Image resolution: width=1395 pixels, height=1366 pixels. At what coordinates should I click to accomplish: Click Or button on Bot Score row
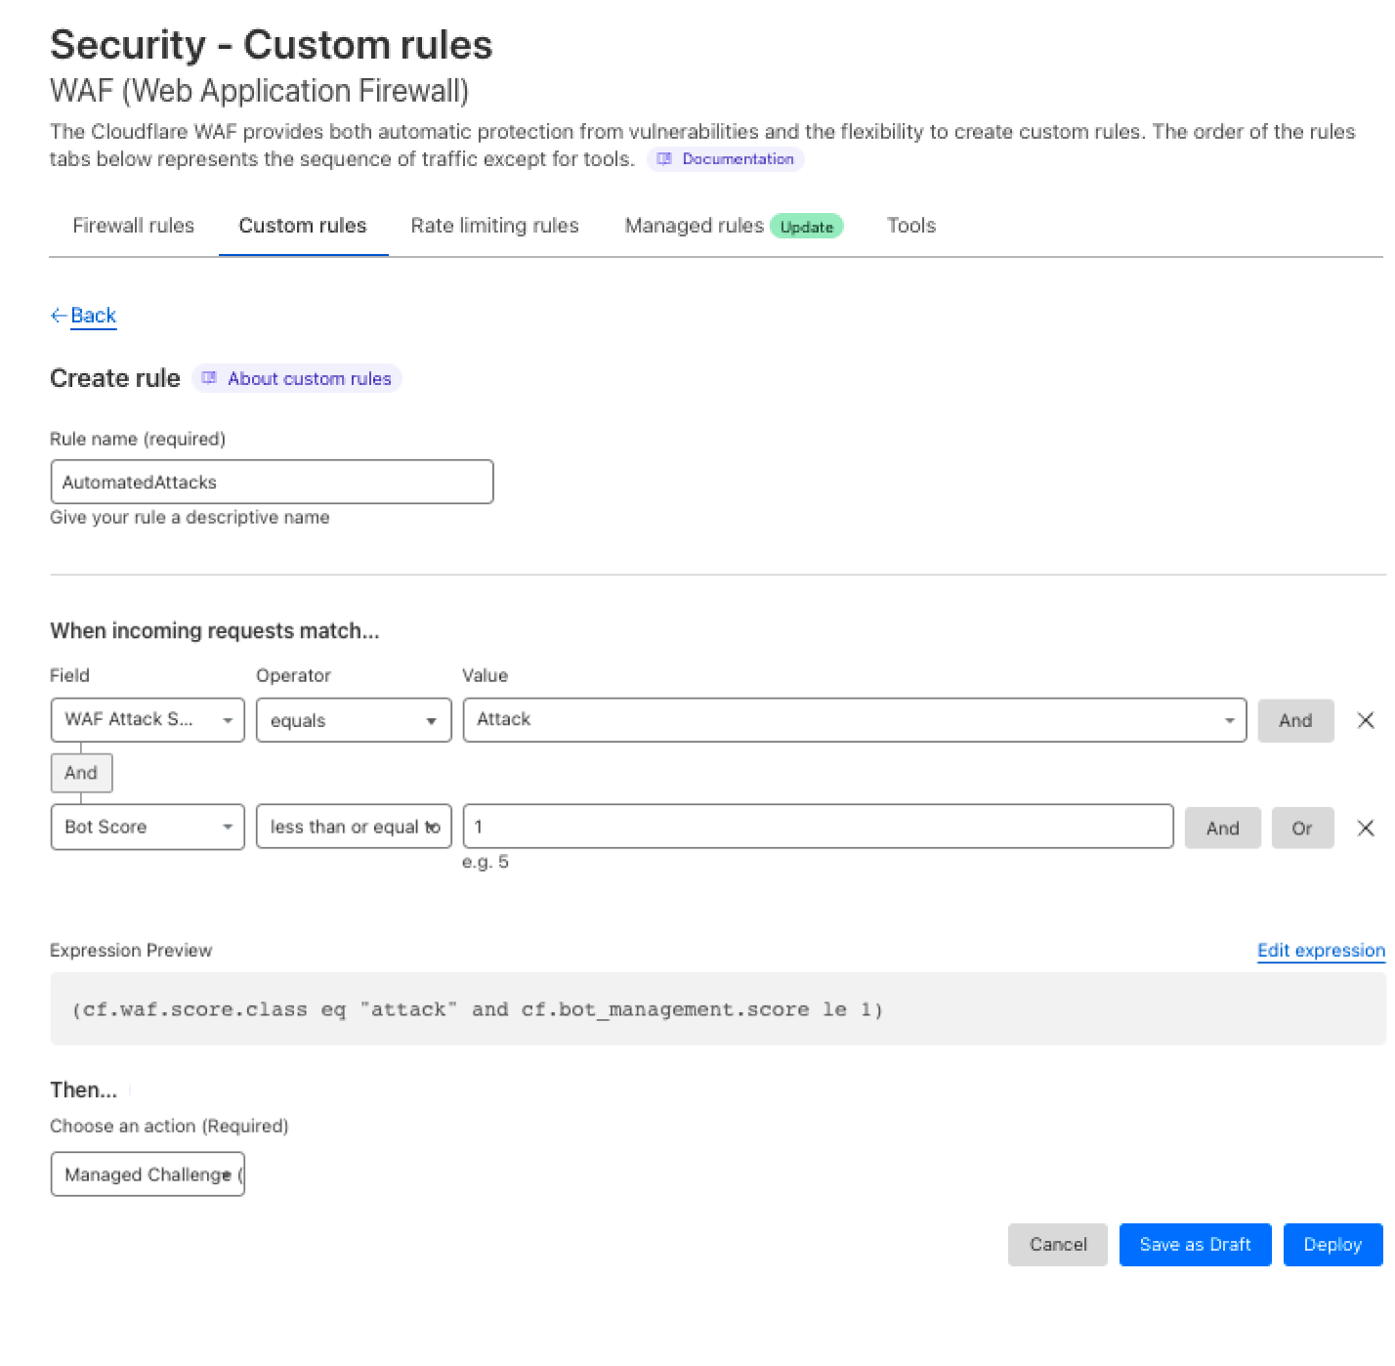click(1302, 828)
